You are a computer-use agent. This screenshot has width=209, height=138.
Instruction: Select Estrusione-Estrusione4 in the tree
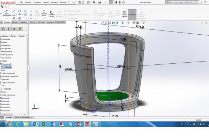click(x=10, y=76)
